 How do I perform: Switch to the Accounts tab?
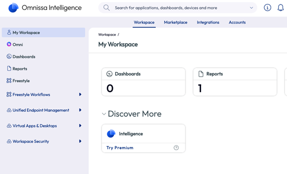click(237, 22)
